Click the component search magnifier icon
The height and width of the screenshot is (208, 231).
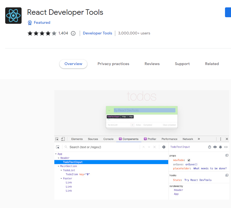[66, 147]
